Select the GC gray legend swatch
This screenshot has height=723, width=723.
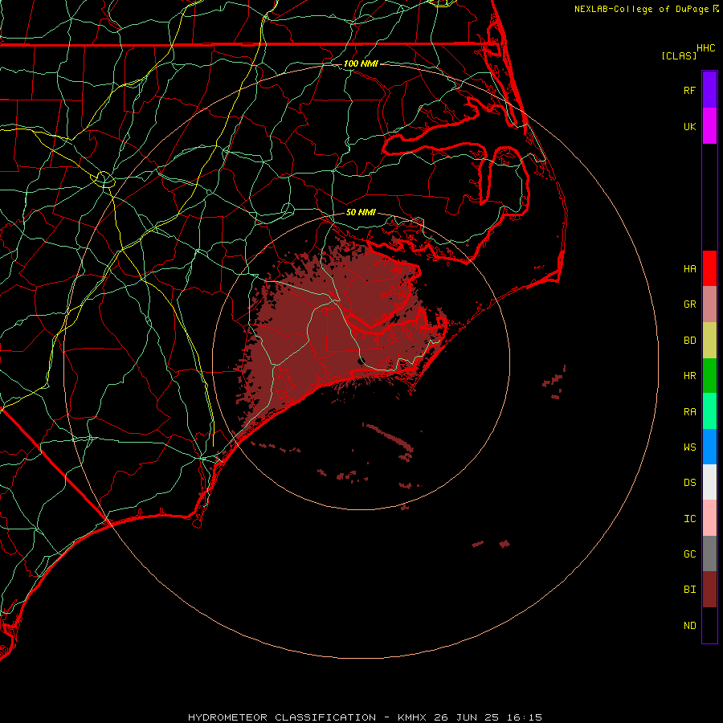coord(709,553)
